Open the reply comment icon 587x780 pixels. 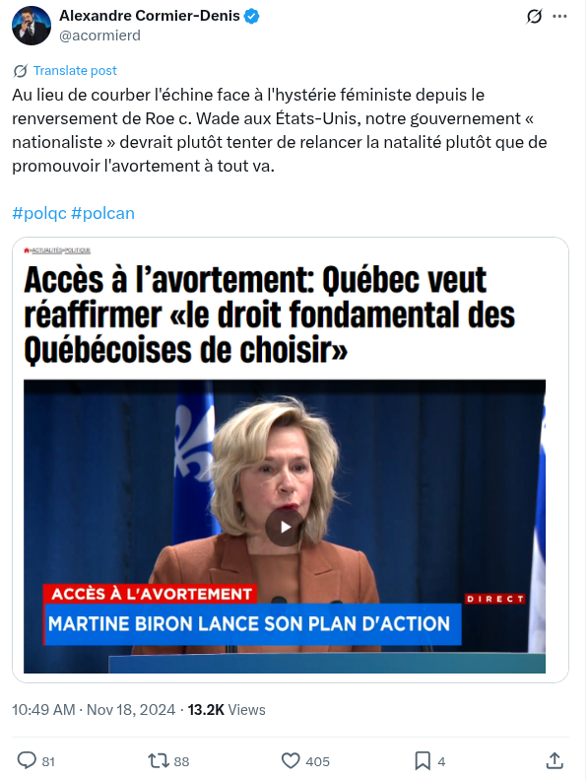pos(27,760)
